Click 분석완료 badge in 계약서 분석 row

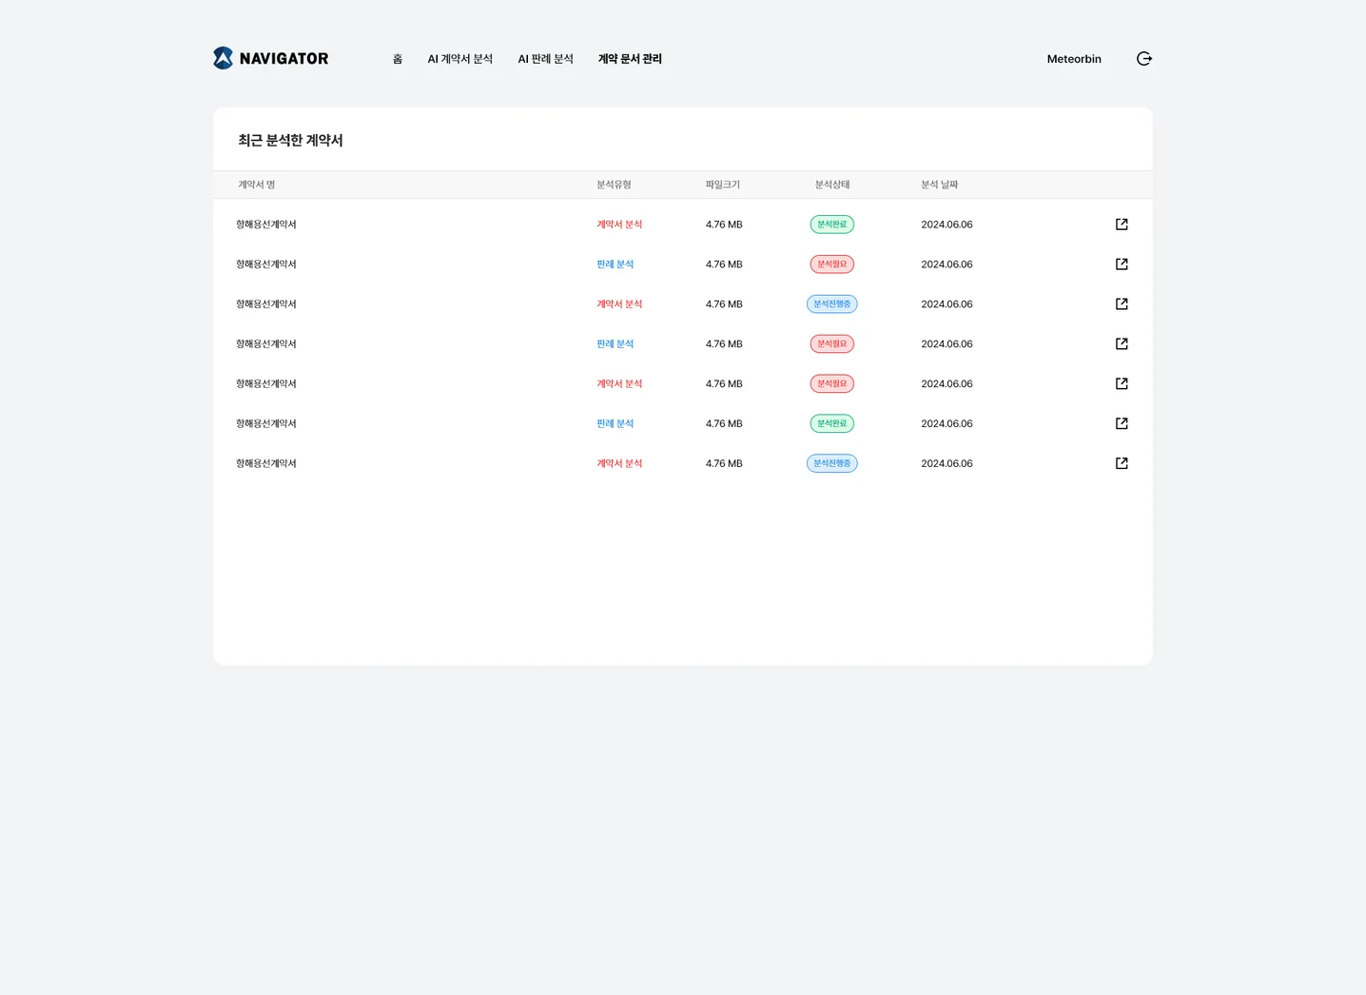pos(832,224)
